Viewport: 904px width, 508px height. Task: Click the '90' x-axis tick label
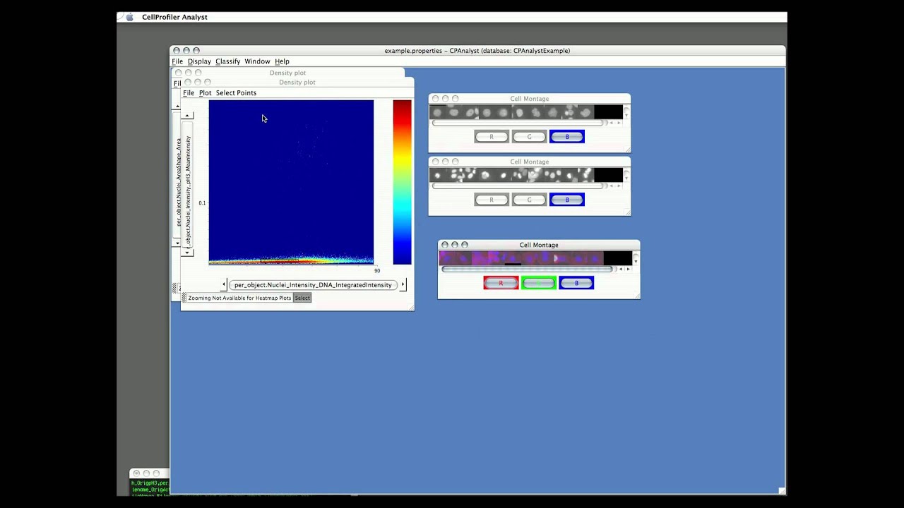coord(376,270)
